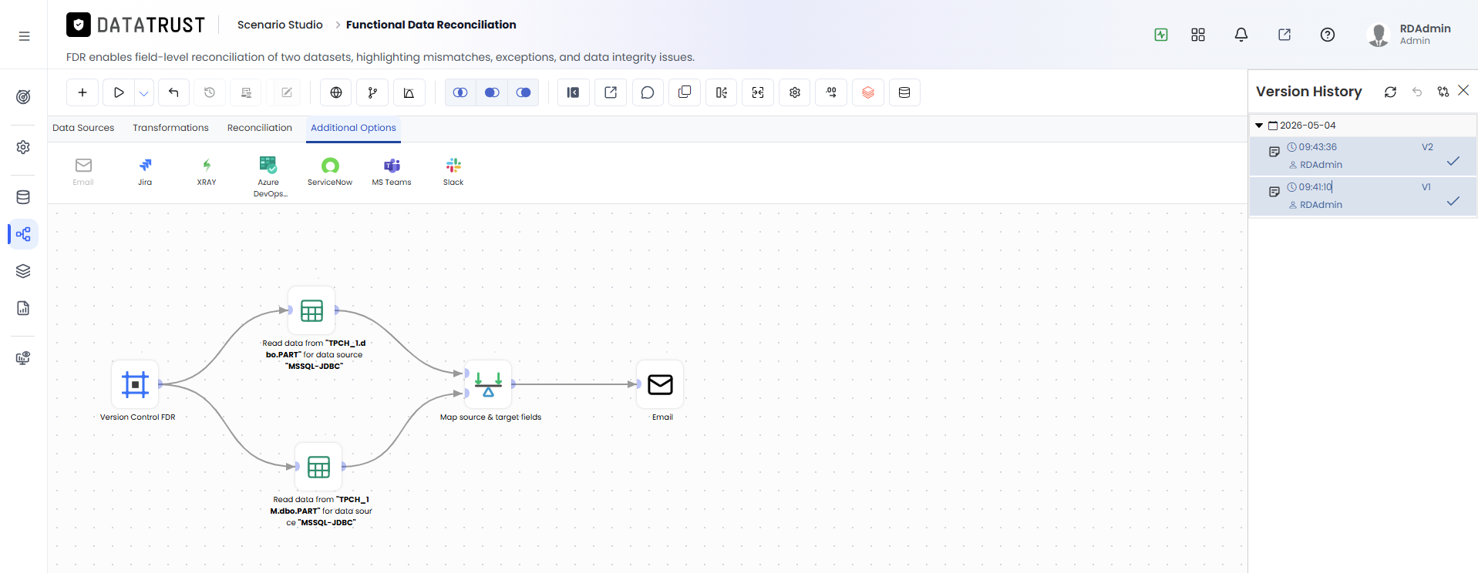Click the git branch icon in toolbar

point(372,92)
